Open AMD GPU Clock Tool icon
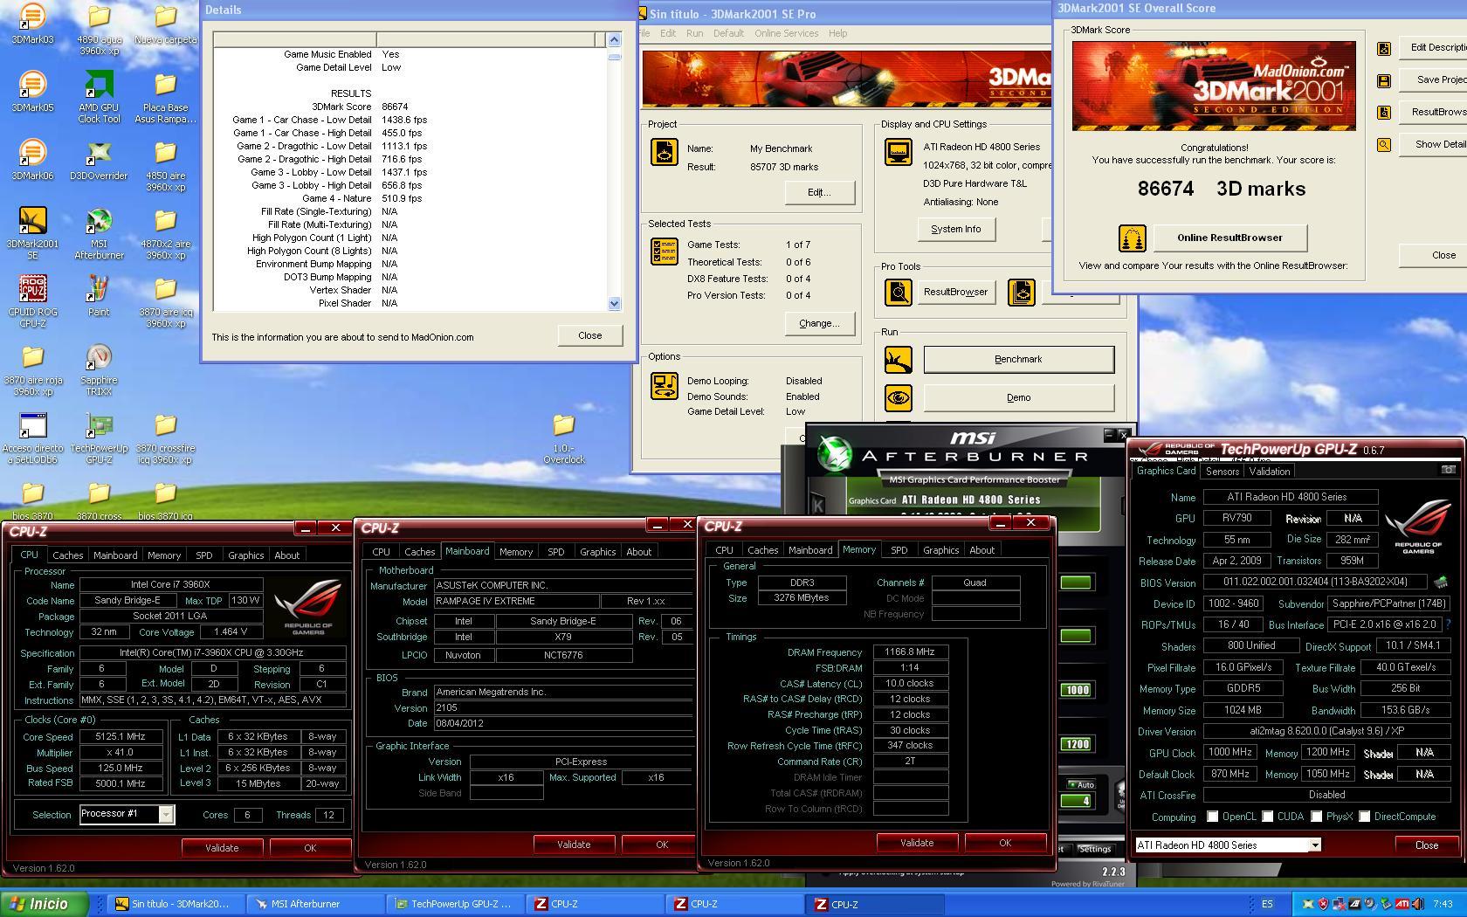This screenshot has width=1467, height=917. tap(99, 97)
